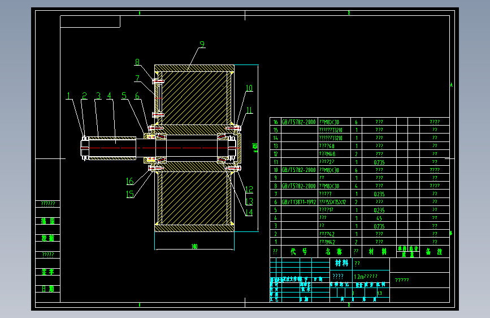Click balloon label 13 right of hub
490x318 pixels.
(249, 201)
